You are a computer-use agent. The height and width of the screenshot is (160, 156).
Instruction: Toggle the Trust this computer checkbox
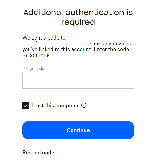[25, 106]
